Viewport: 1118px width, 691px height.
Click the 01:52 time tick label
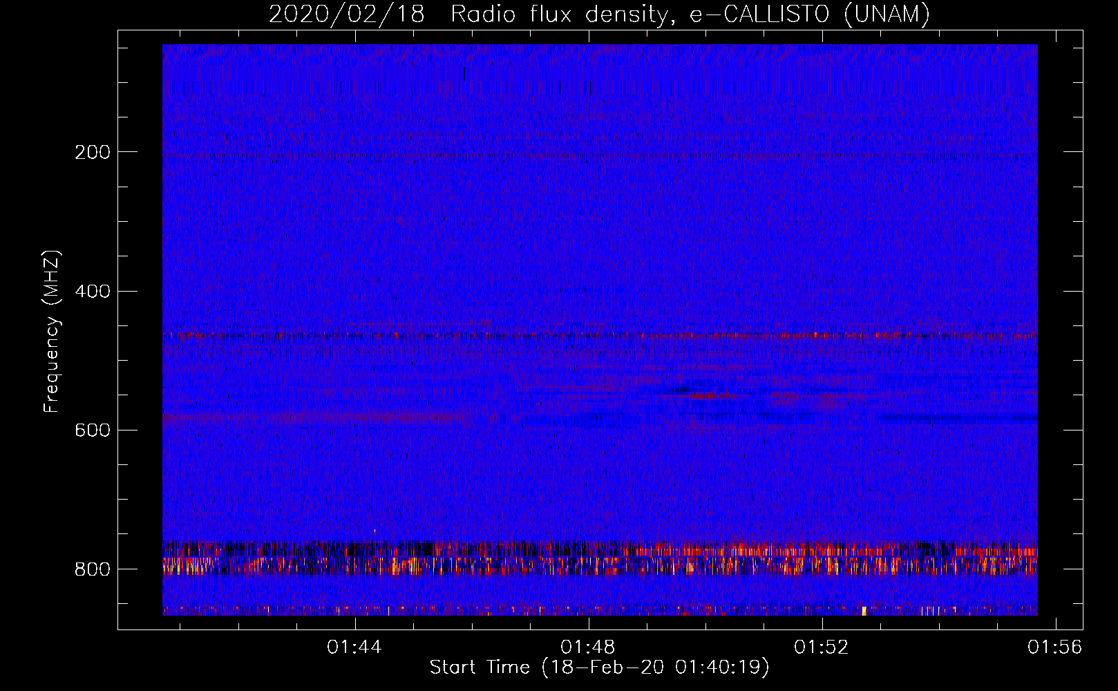(822, 647)
